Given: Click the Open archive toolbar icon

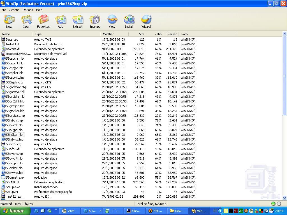Looking at the screenshot, I should pos(26,21).
